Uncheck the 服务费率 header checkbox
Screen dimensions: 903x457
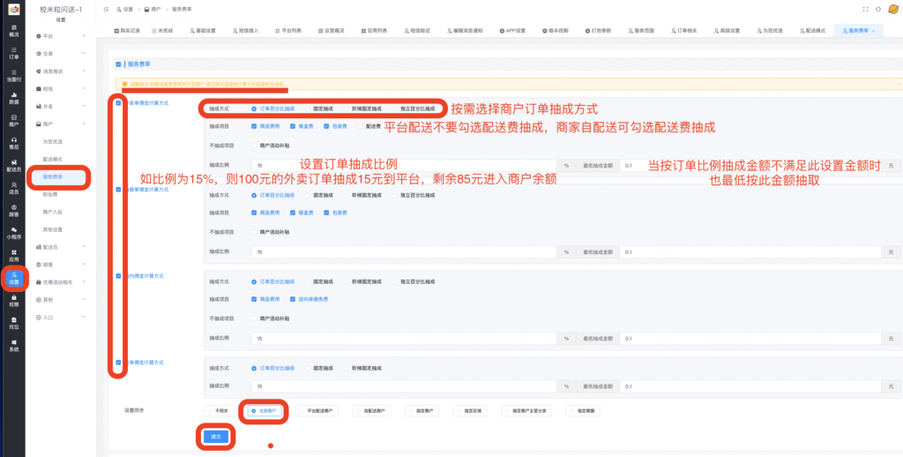(118, 64)
